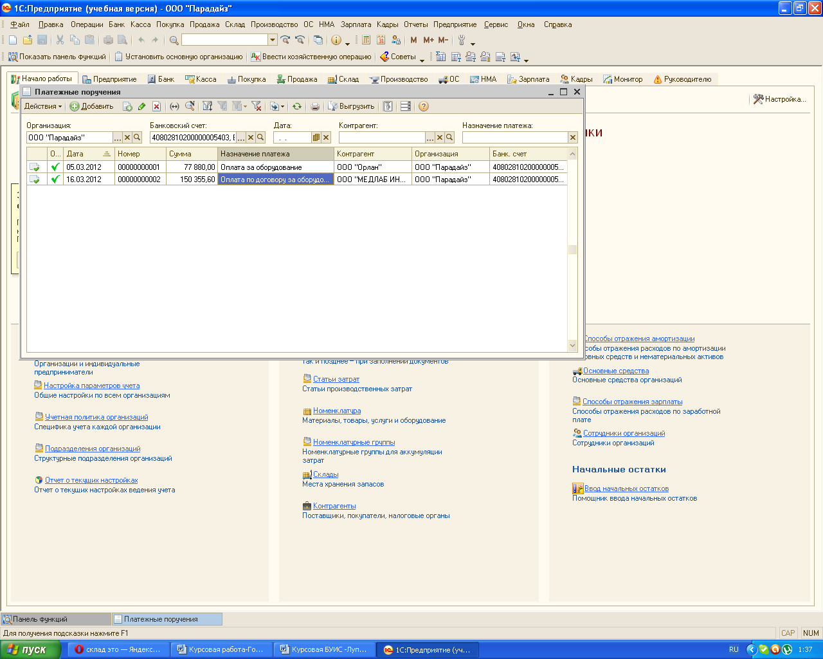Viewport: 823px width, 659px height.
Task: Switch to the Производство tab
Action: (x=399, y=79)
